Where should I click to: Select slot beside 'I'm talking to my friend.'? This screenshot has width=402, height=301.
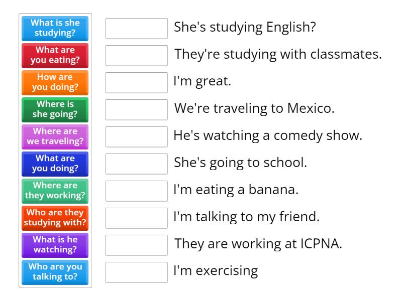pos(137,218)
